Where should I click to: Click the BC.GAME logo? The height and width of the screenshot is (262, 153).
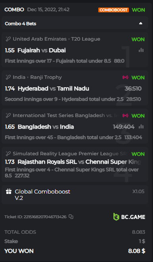click(x=129, y=217)
